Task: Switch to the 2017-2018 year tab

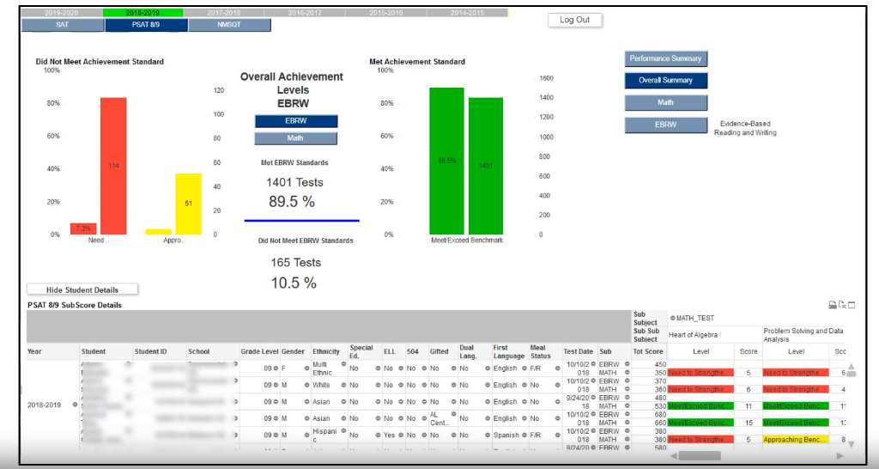Action: click(224, 12)
